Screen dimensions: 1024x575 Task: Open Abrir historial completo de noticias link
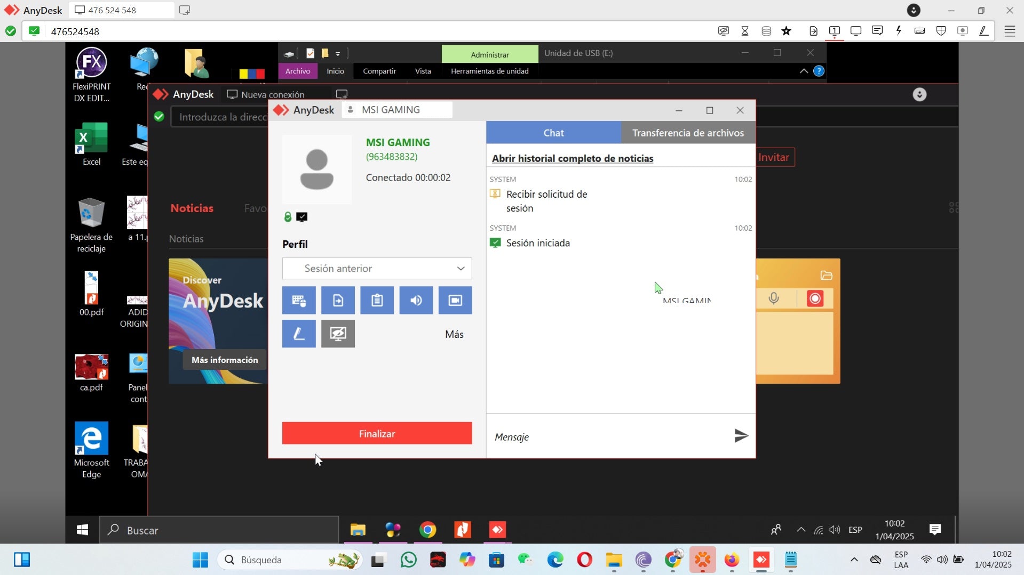pos(572,158)
